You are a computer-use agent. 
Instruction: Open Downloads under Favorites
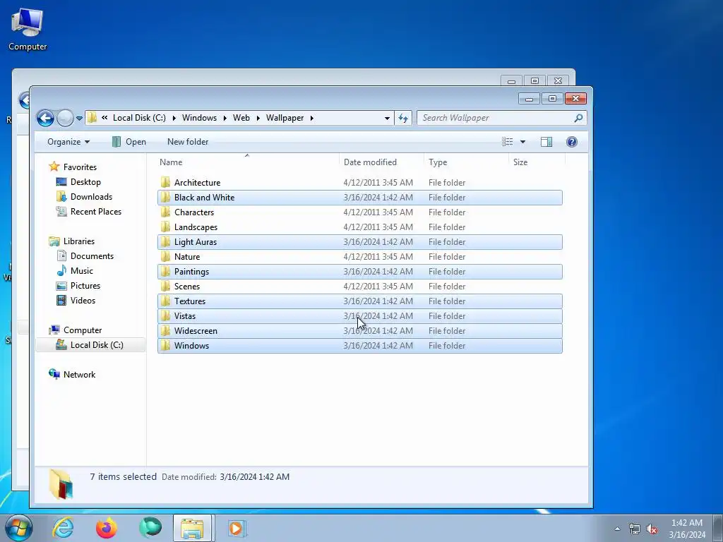click(x=85, y=197)
